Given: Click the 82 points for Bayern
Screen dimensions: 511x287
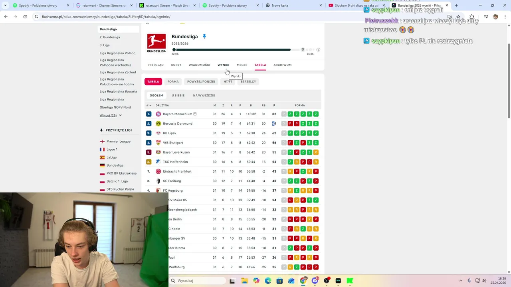Looking at the screenshot, I should 274,114.
